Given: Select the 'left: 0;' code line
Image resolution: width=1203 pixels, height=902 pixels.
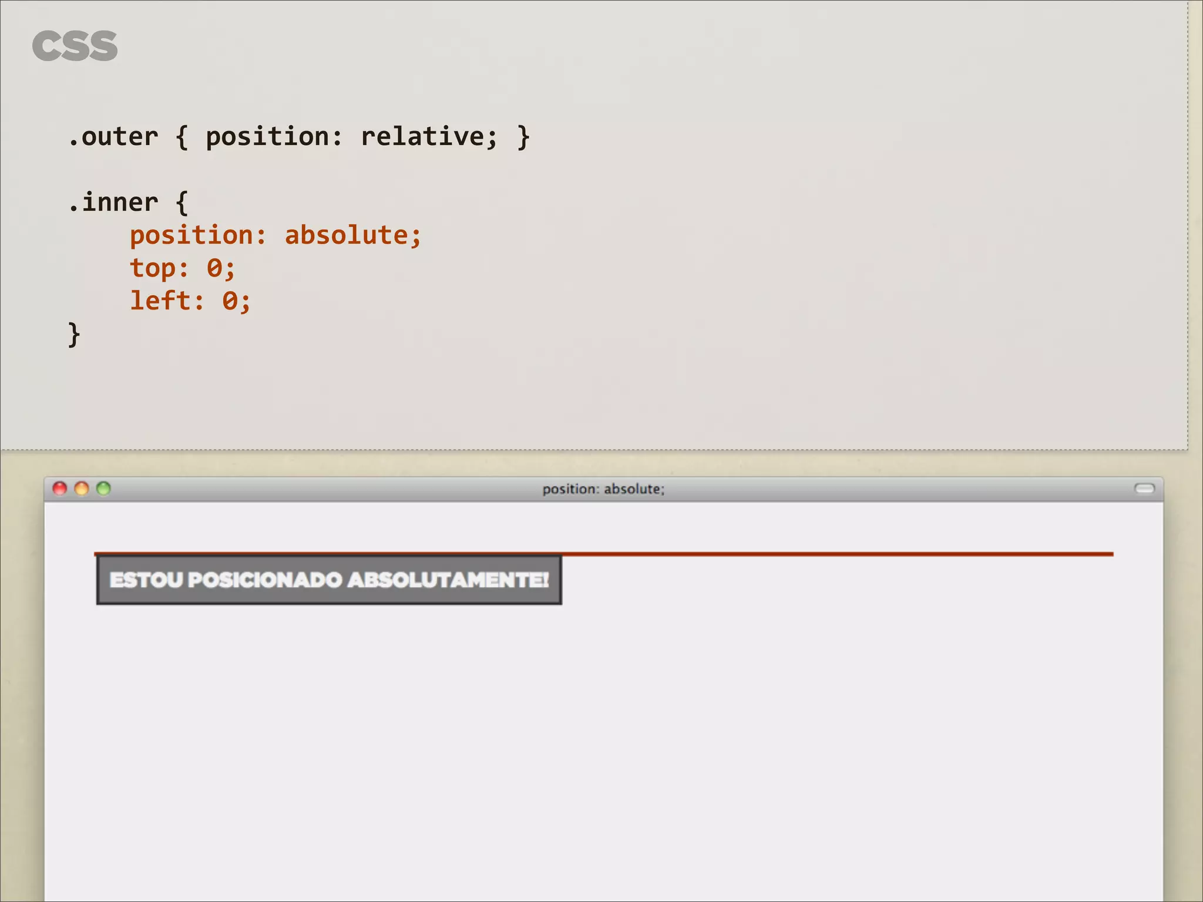Looking at the screenshot, I should coord(190,301).
